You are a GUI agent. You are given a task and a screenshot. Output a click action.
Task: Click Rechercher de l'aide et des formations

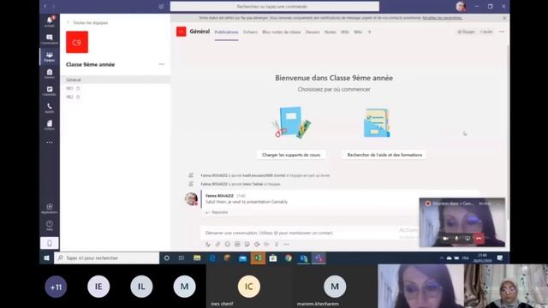click(384, 155)
